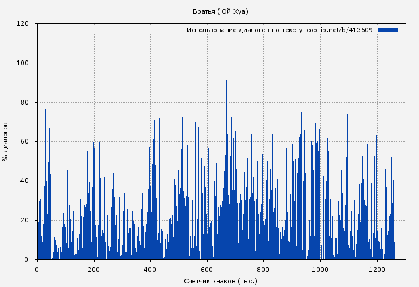419x287 pixels.
Task: Click the "% диалогов" vertical axis label
Action: (5, 142)
